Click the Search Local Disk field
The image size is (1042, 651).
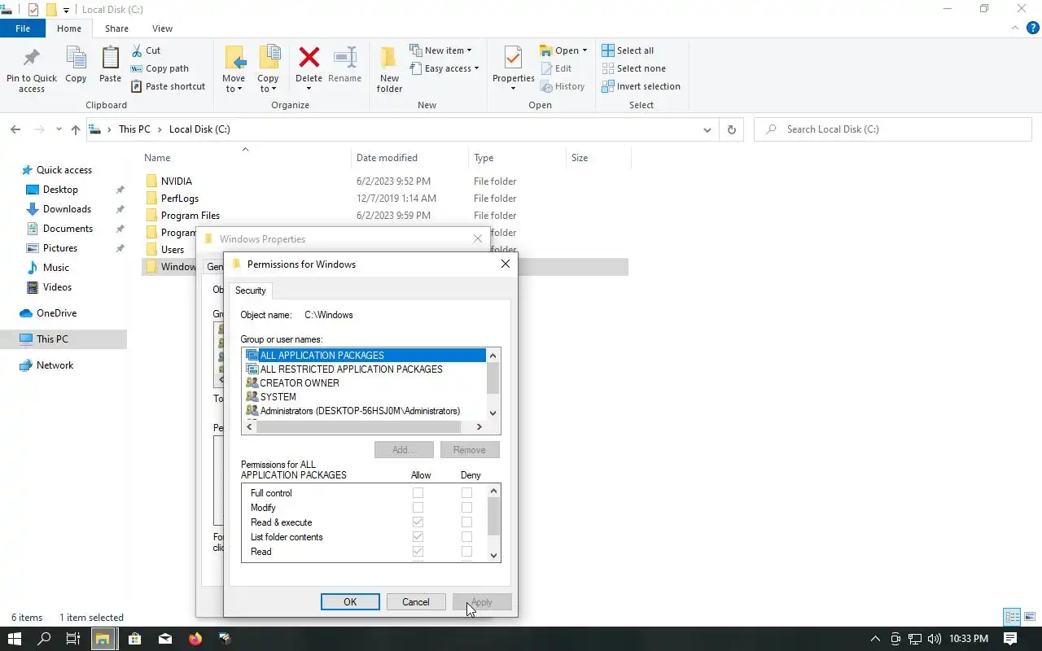892,129
